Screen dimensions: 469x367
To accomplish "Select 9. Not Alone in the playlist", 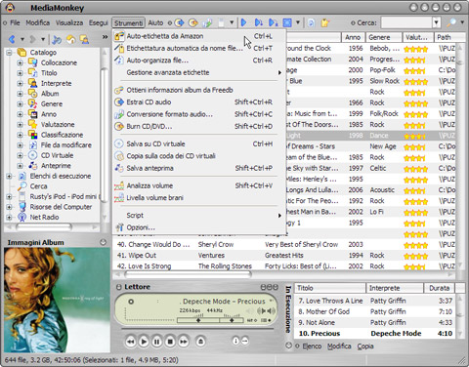I will click(375, 322).
